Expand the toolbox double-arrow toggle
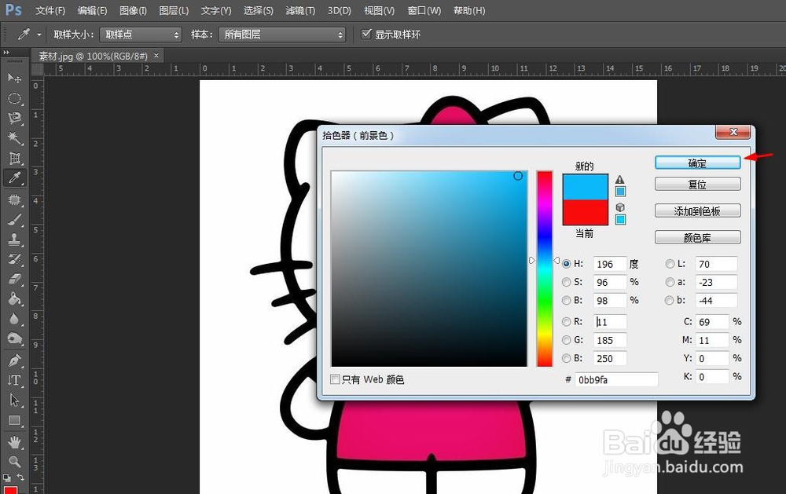786x494 pixels. click(6, 52)
